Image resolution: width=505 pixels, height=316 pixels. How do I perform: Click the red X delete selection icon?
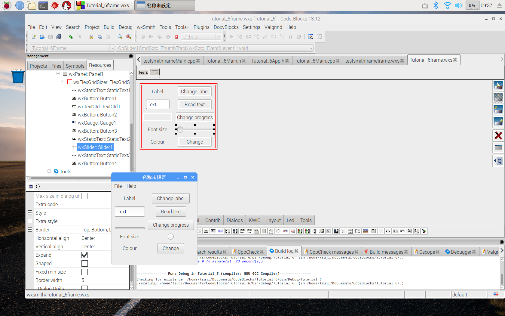(x=498, y=135)
